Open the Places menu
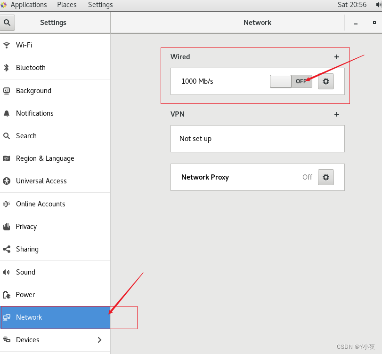Screen dimensions: 382x354 pyautogui.click(x=66, y=5)
